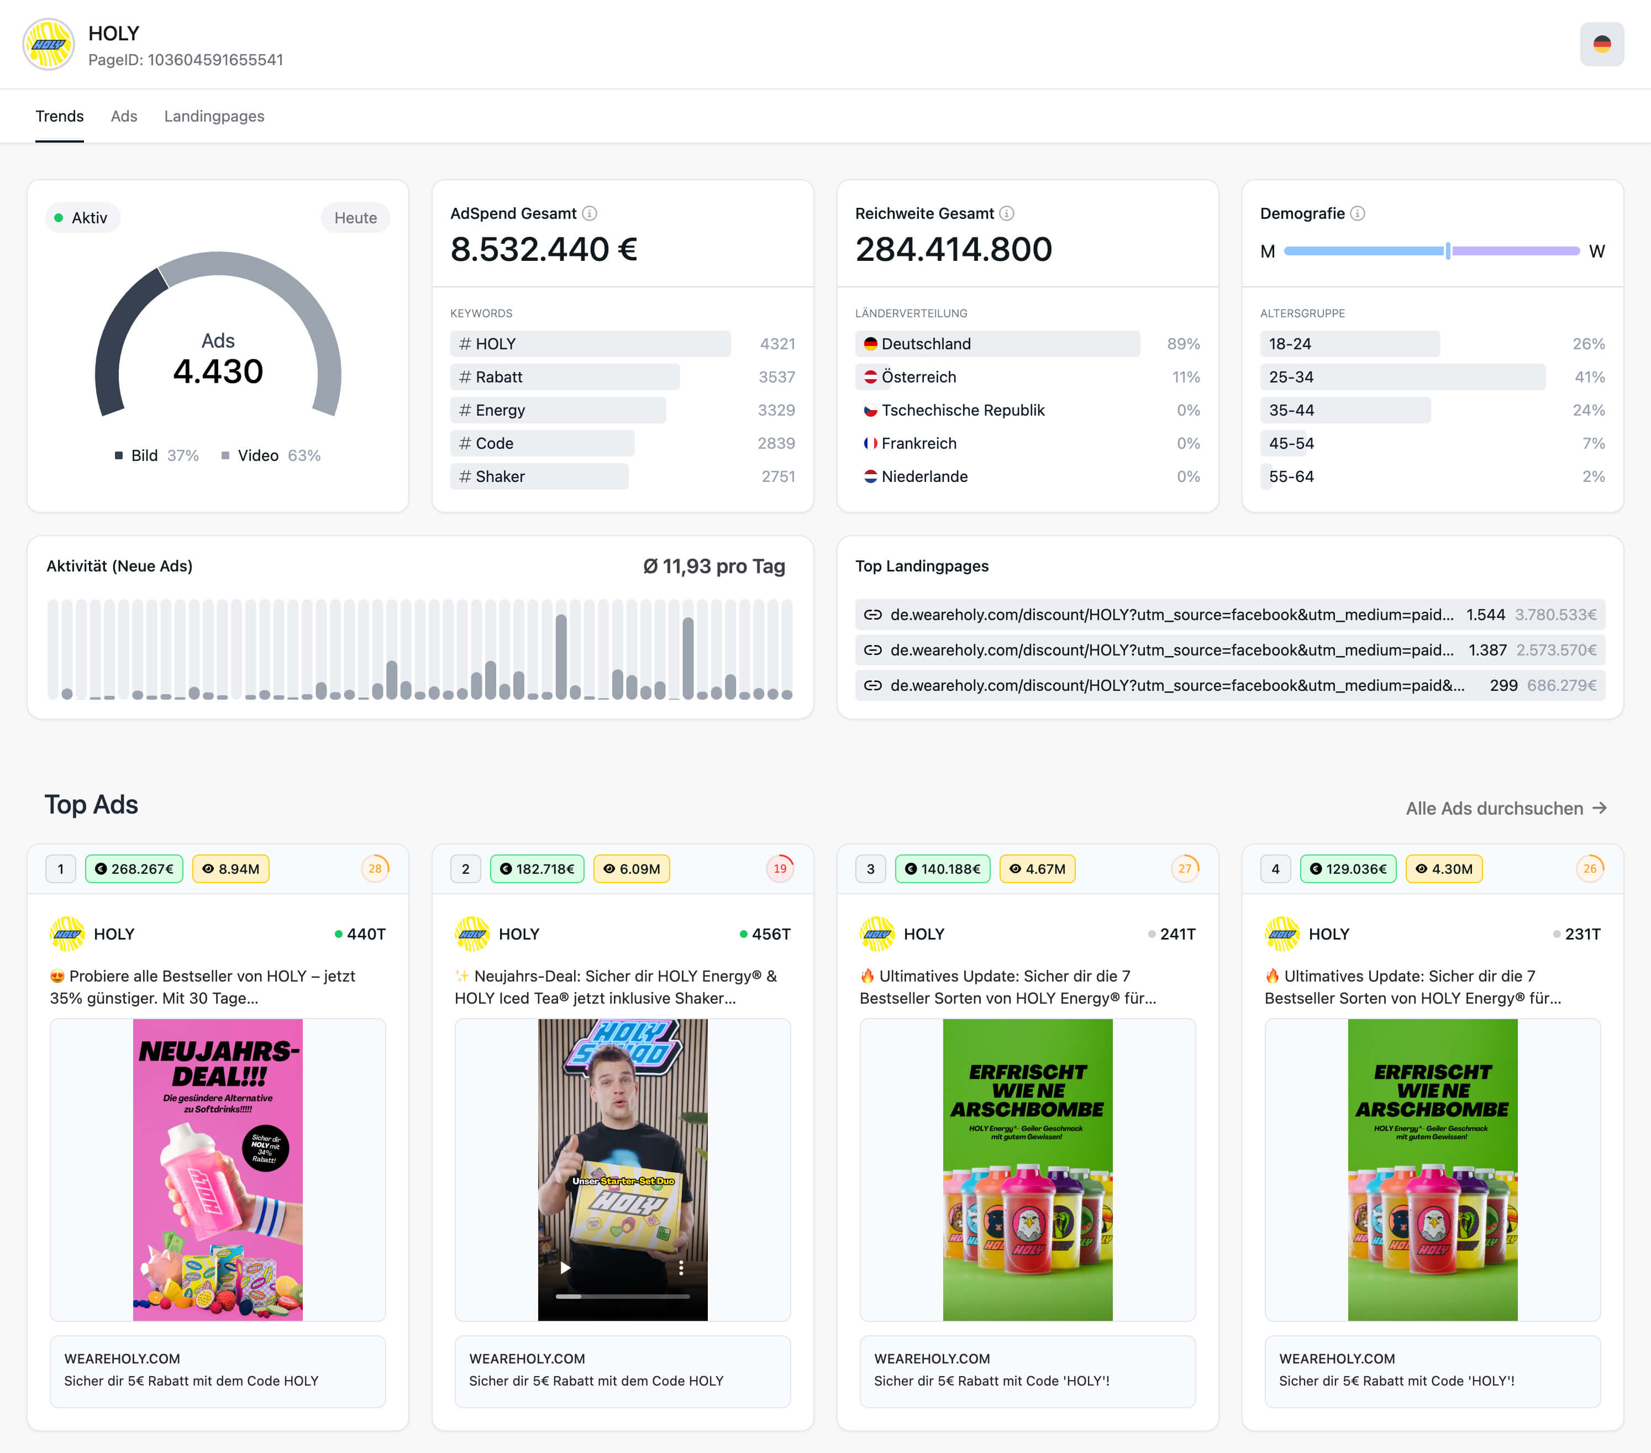
Task: Click the Heute badge
Action: pos(355,217)
